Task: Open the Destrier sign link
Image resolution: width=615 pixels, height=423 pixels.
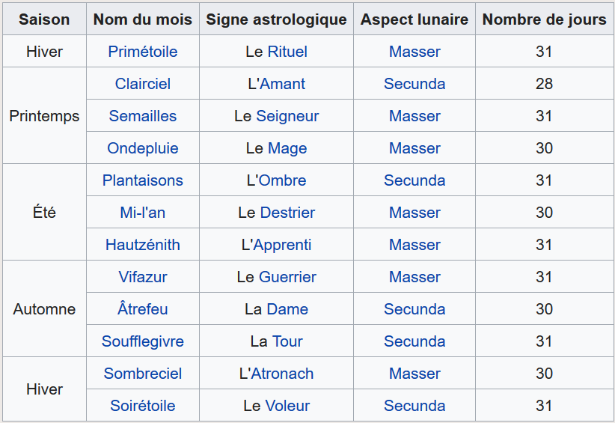Action: click(287, 213)
